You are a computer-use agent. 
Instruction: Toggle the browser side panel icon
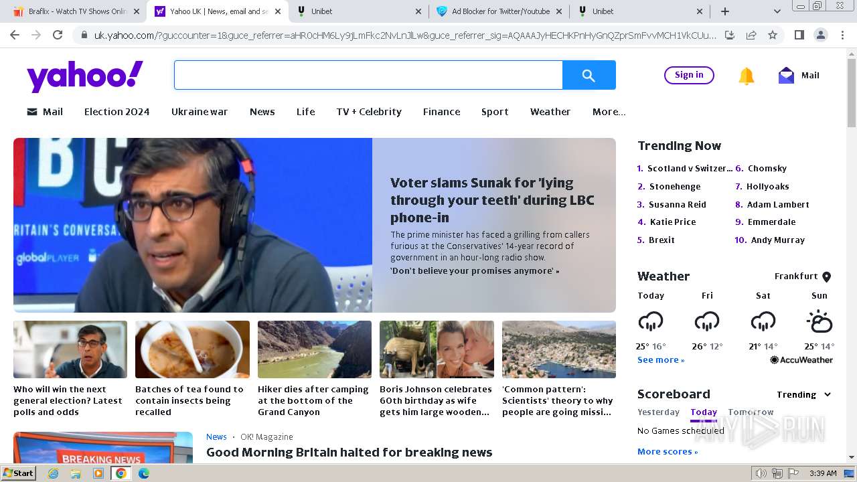click(799, 35)
